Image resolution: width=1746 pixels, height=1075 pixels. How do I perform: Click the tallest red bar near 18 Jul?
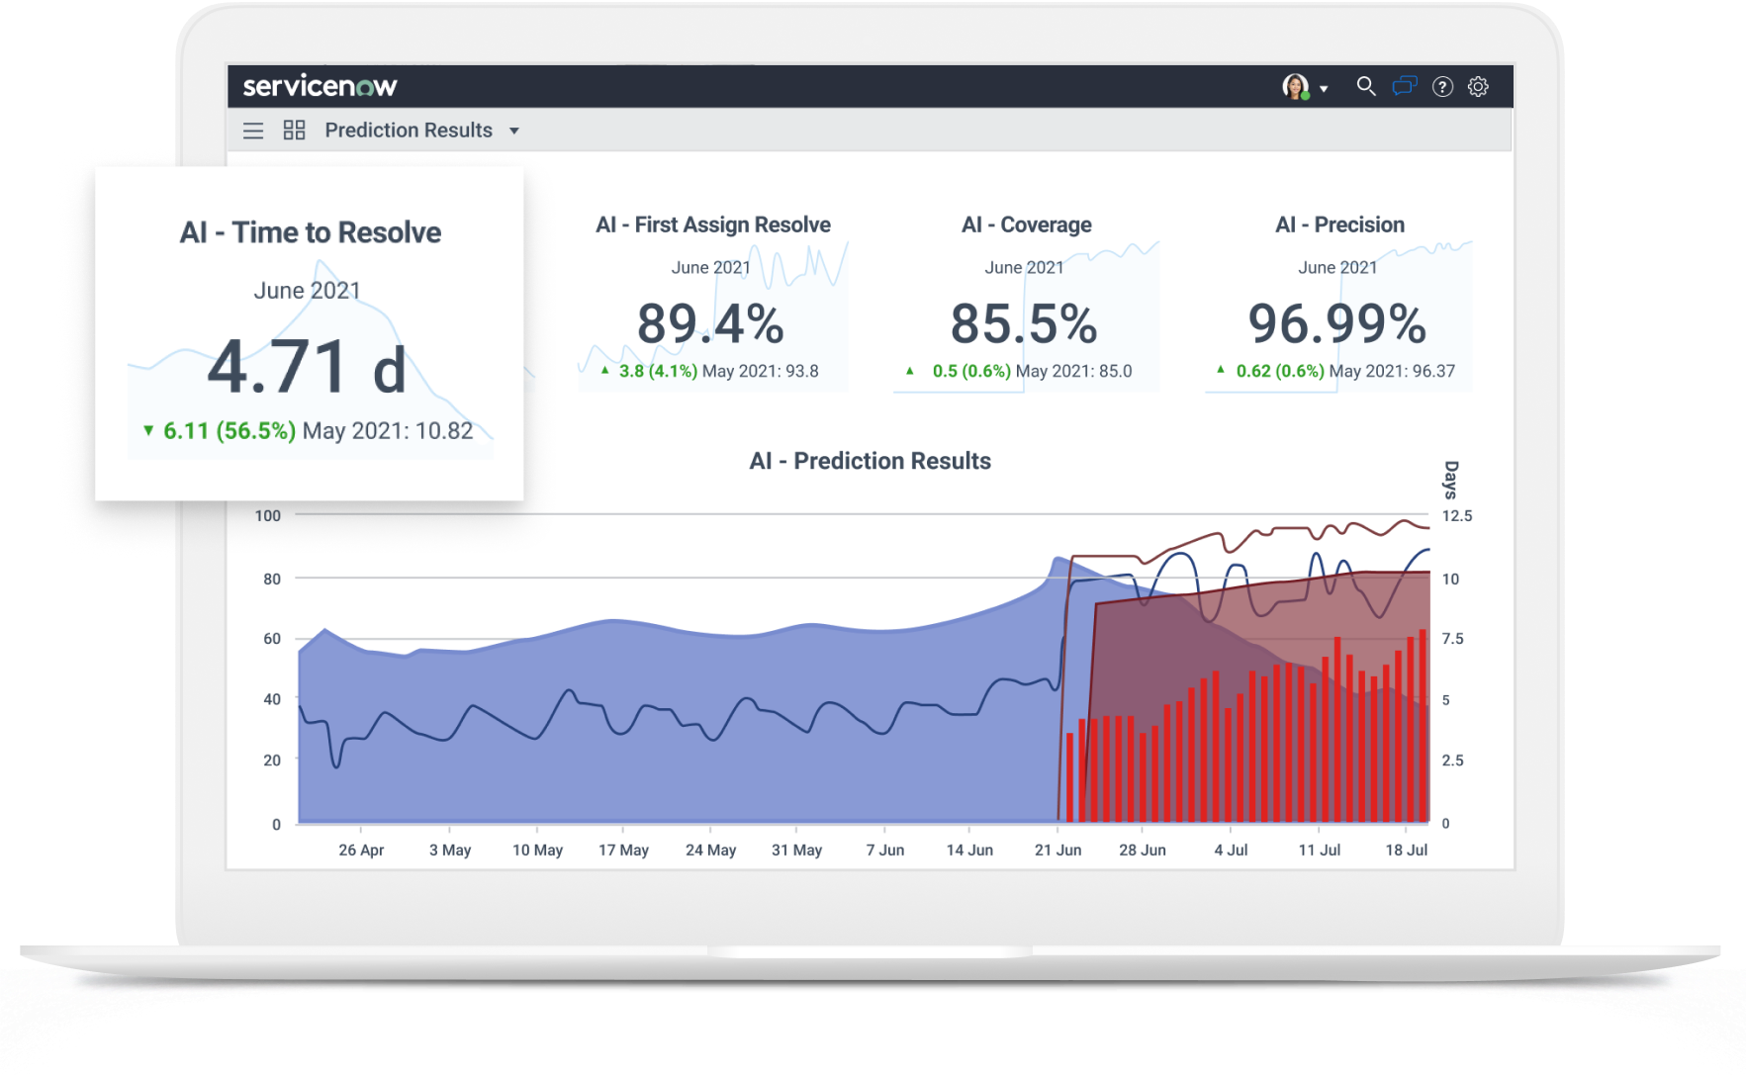pyautogui.click(x=1423, y=727)
